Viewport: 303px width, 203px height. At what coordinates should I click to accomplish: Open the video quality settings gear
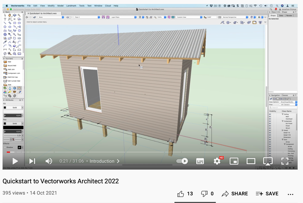click(x=217, y=161)
